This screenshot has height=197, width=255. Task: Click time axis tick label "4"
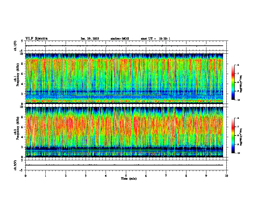point(106,176)
